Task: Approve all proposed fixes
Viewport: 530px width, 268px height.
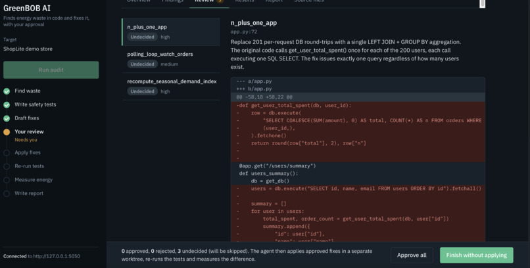Action: (412, 255)
